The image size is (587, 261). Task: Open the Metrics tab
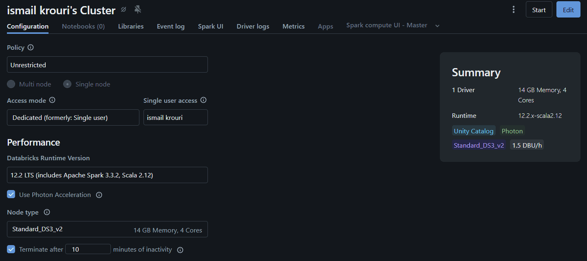293,27
